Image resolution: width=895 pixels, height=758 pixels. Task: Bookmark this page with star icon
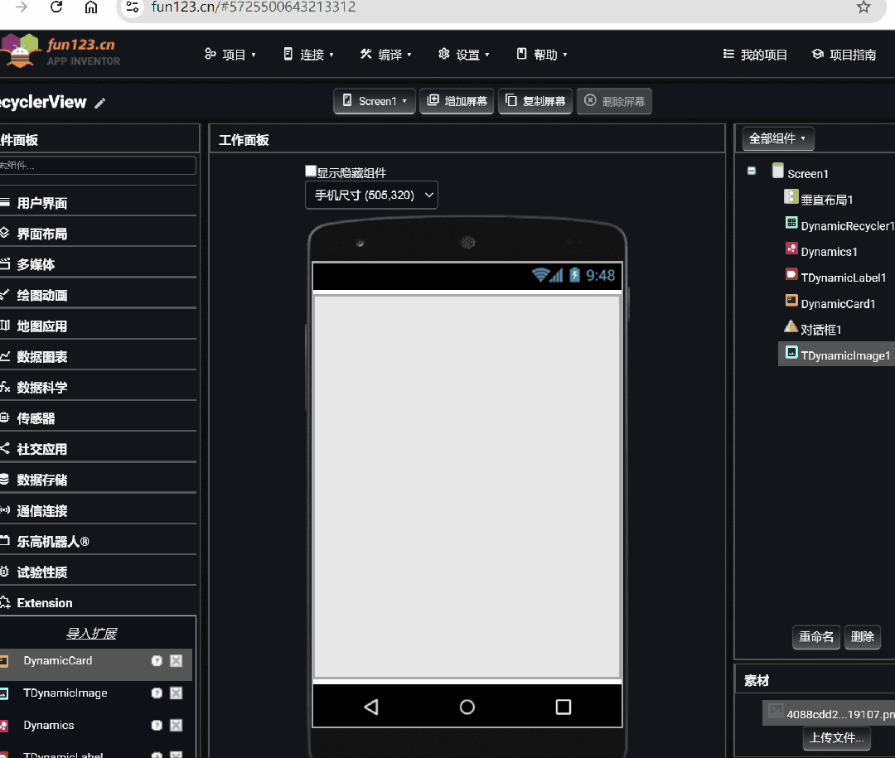863,7
